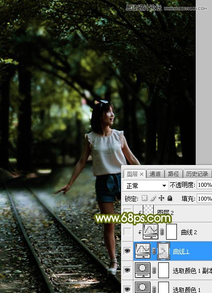
Task: Select 选取颜色 1 副本 adjustment thumbnail
Action: point(142,270)
